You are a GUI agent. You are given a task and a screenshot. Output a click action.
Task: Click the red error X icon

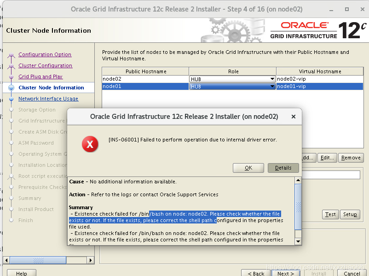[90, 144]
